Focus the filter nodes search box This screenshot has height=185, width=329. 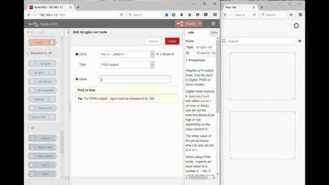point(45,32)
